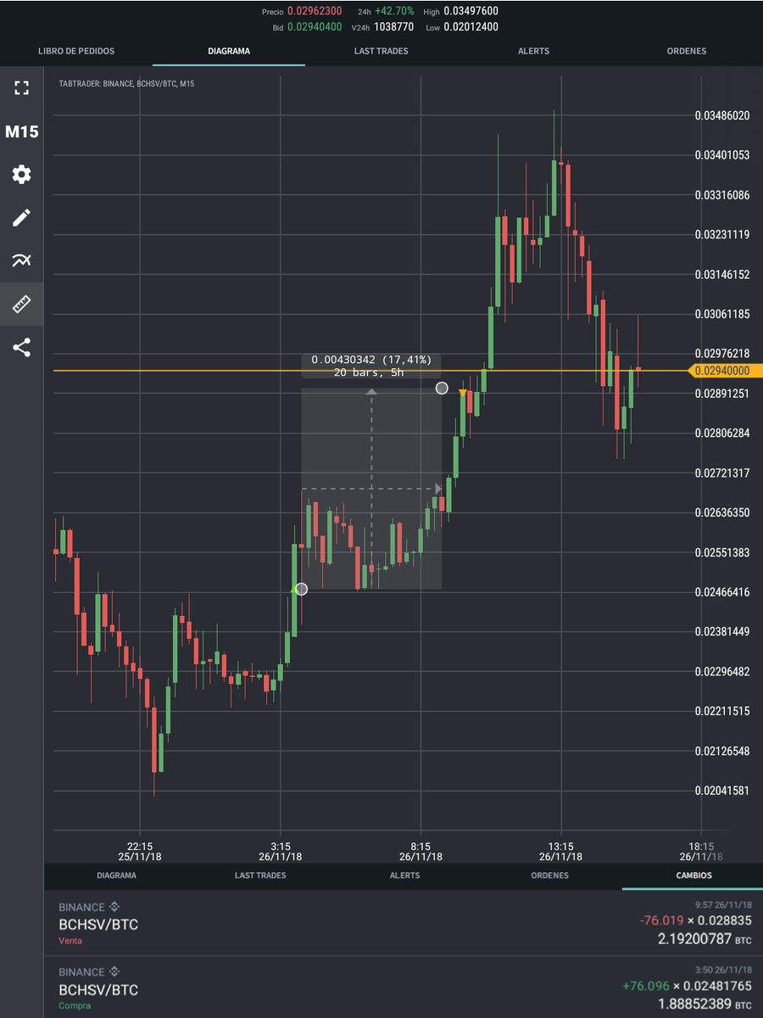This screenshot has width=763, height=1018.
Task: Open Venta trade row BCHSV/BTC
Action: pos(404,923)
